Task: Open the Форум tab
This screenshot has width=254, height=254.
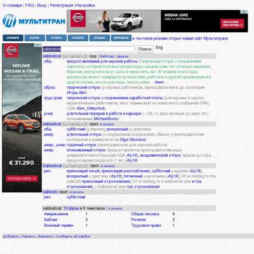Action: click(x=34, y=38)
